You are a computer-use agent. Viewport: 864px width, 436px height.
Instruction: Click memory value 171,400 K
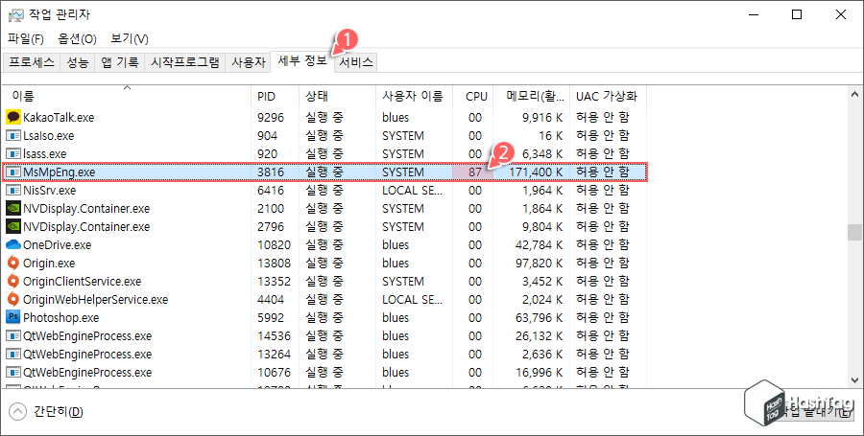[536, 172]
